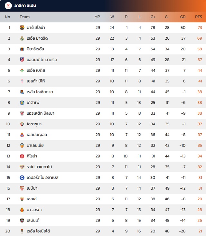Open the แอธเลติก บิลเบา team name link
This screenshot has height=236, width=206.
click(x=41, y=113)
